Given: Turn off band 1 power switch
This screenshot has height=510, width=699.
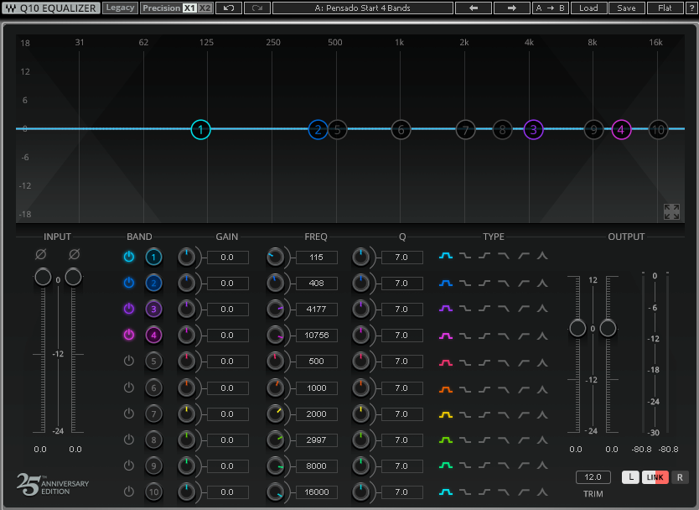Looking at the screenshot, I should pos(129,257).
